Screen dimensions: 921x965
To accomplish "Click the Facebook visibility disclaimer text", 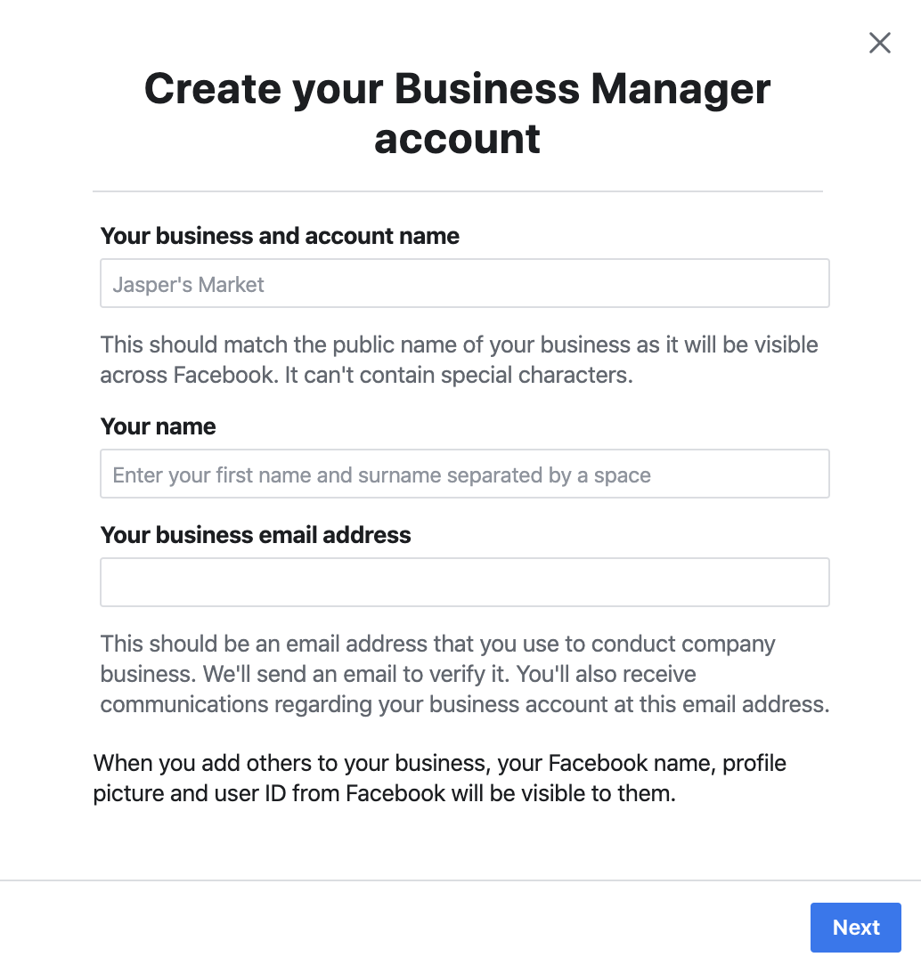I will click(x=439, y=777).
